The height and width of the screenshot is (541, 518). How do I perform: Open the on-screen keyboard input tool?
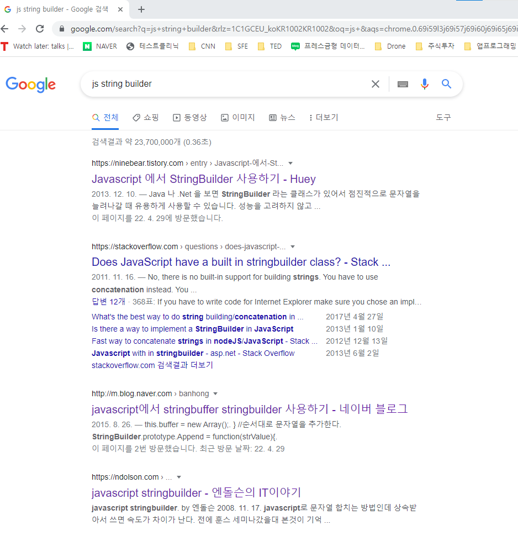pos(403,84)
